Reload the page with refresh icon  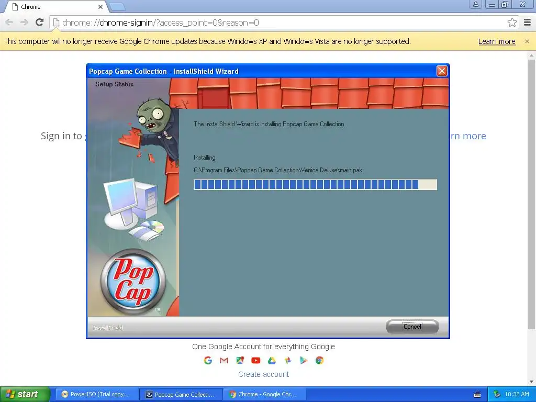[x=40, y=23]
